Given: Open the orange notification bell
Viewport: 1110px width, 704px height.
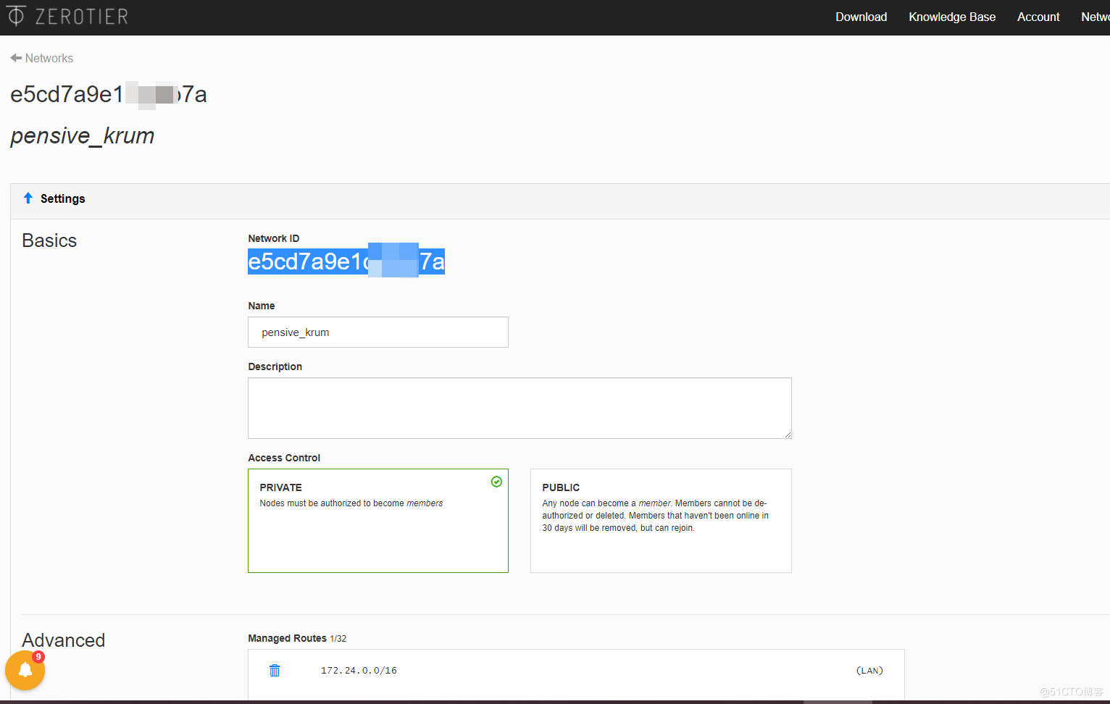Looking at the screenshot, I should click(x=25, y=670).
